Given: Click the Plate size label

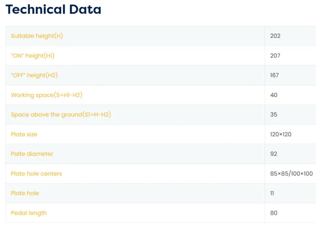Looking at the screenshot, I should (24, 134).
